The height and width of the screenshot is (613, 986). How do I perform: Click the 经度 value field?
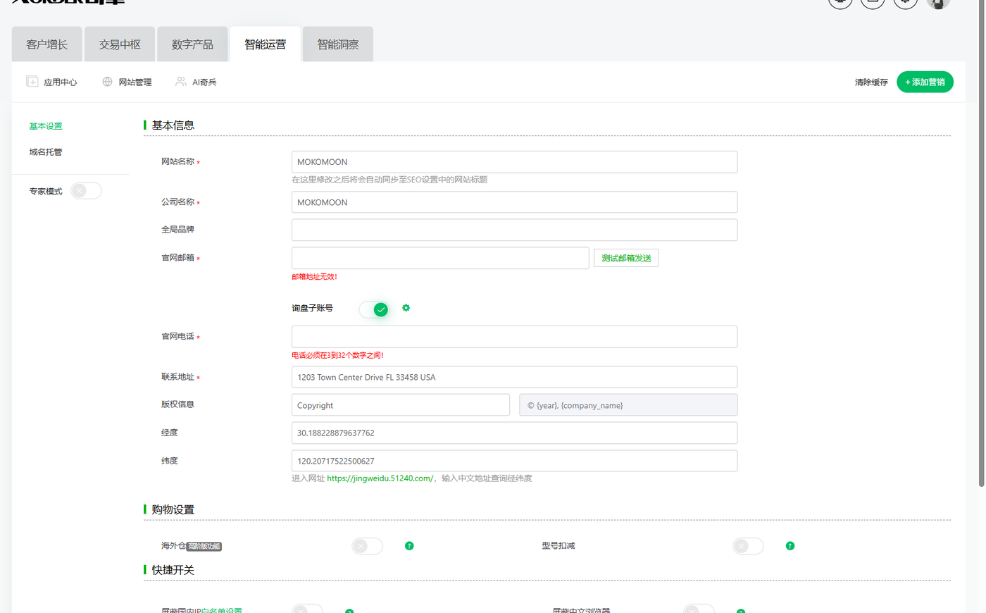point(515,433)
